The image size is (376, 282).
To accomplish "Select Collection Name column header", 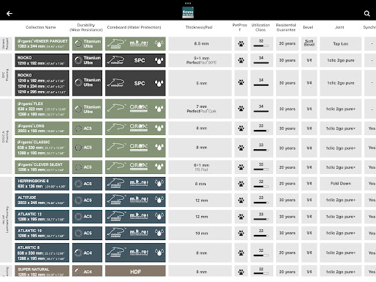I will click(x=41, y=27).
